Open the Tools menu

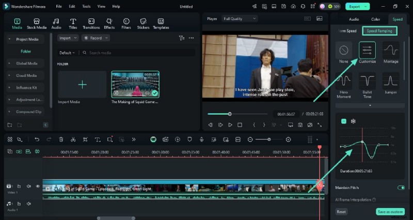[86, 6]
